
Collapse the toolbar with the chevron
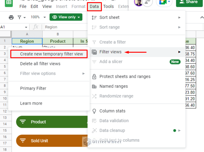(202, 17)
